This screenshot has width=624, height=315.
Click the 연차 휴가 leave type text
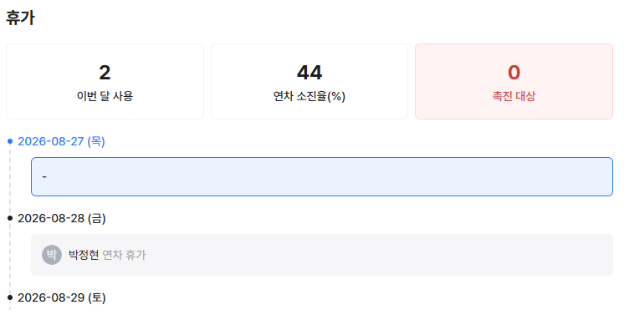[x=124, y=255]
